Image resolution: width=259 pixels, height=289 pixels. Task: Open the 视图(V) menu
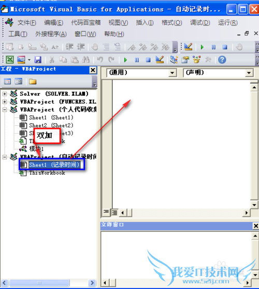tap(118, 23)
